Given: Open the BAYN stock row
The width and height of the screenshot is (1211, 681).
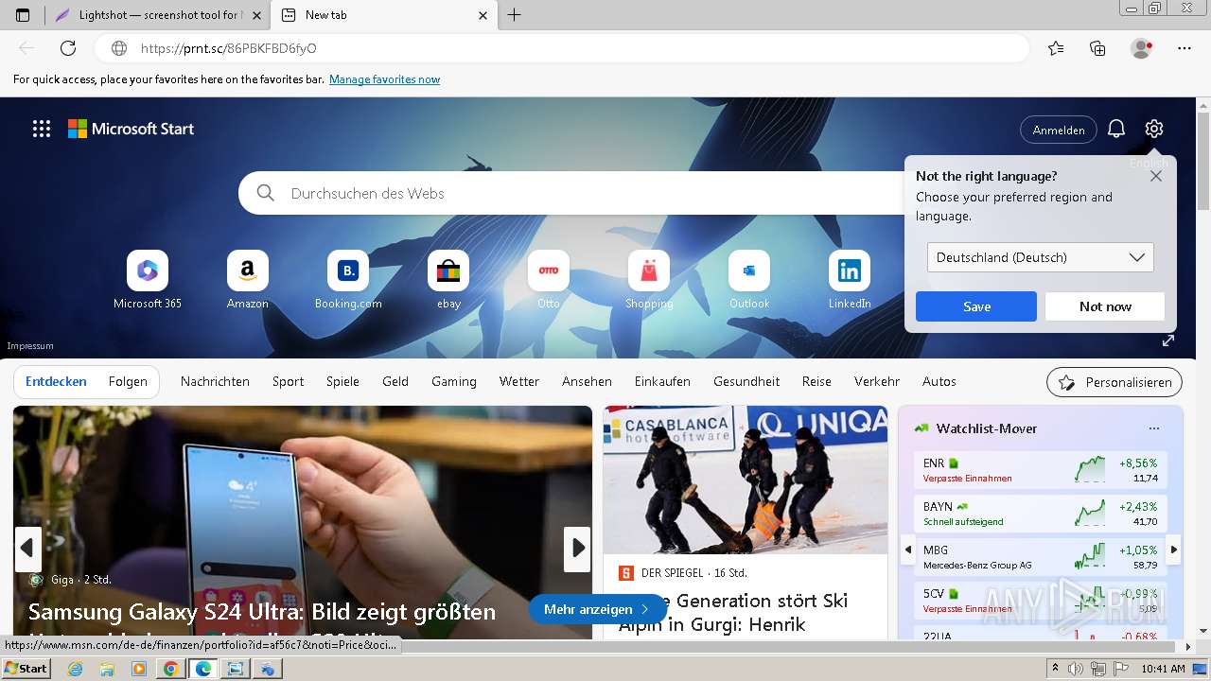Looking at the screenshot, I should [x=1041, y=514].
